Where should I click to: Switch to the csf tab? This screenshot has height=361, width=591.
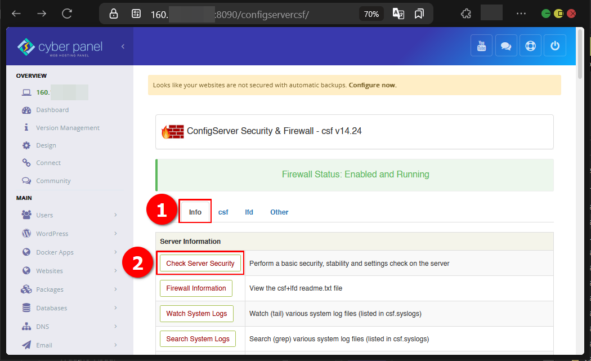pos(223,212)
